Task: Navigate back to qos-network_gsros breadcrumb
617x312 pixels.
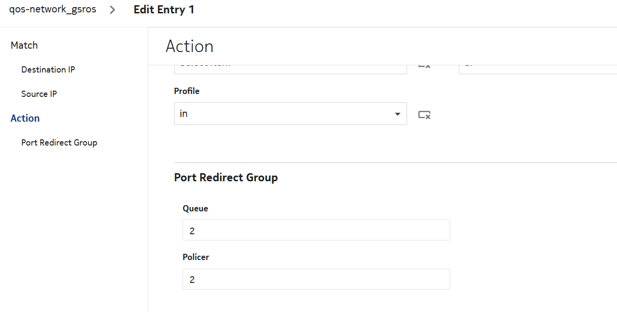Action: point(52,10)
